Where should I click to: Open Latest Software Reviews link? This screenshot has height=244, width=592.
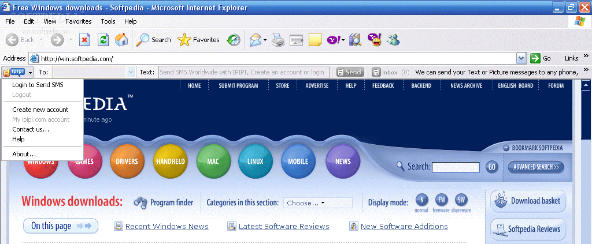(284, 226)
